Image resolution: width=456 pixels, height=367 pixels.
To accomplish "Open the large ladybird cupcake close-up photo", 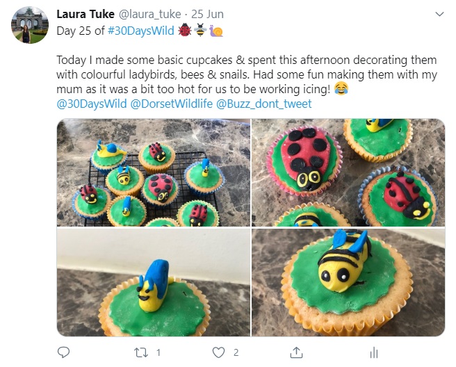I will [348, 172].
